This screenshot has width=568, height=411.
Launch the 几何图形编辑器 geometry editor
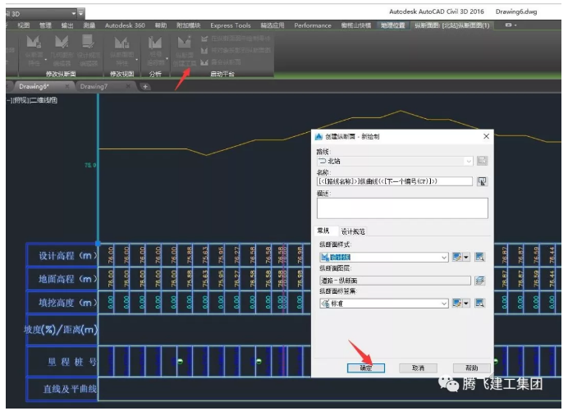62,51
